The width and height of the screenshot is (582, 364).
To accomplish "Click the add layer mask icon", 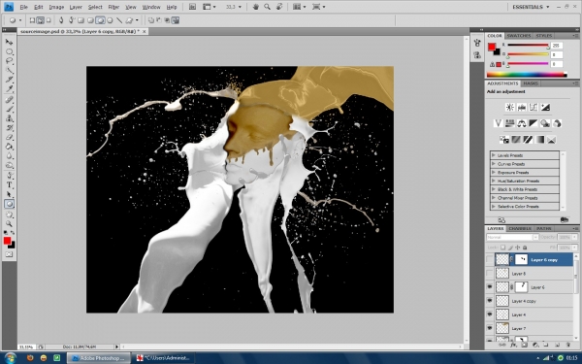I will [524, 345].
